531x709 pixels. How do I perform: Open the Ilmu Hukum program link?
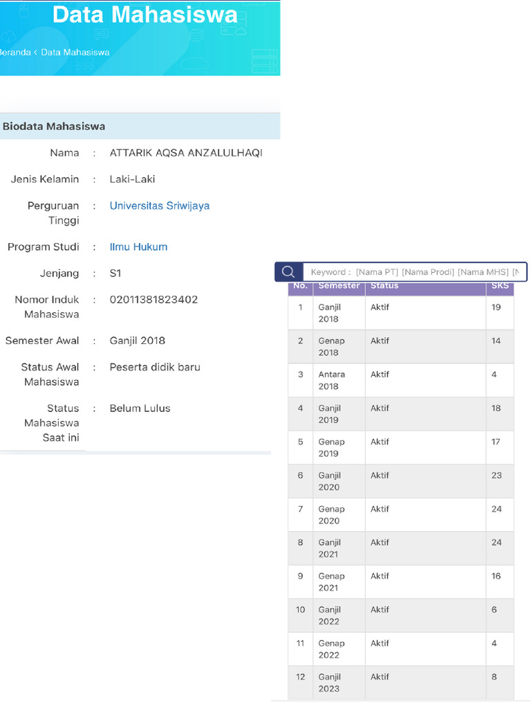pyautogui.click(x=138, y=246)
